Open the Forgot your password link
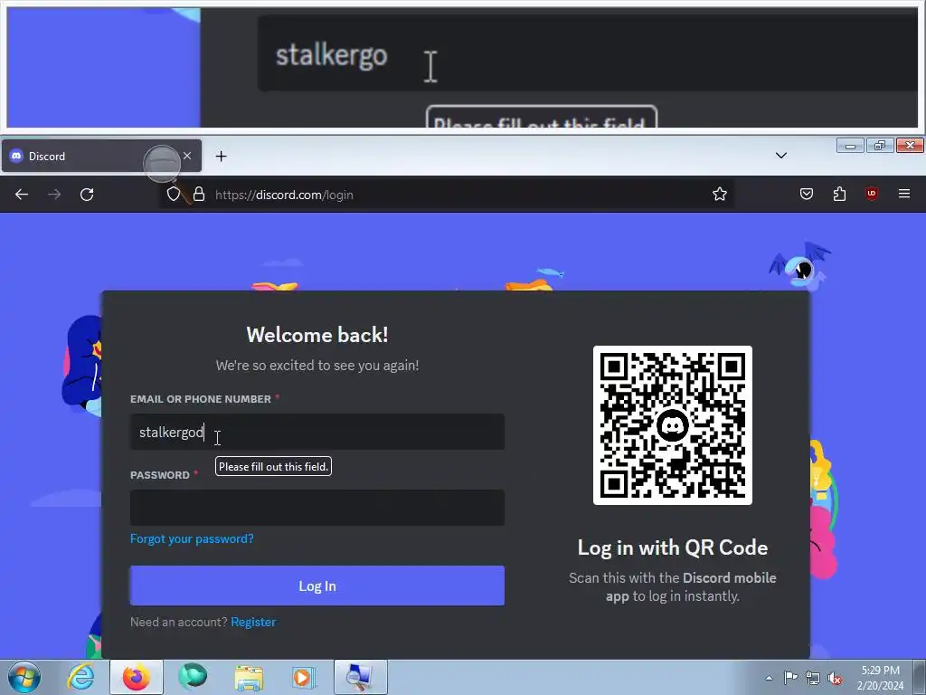The width and height of the screenshot is (926, 695). point(192,539)
